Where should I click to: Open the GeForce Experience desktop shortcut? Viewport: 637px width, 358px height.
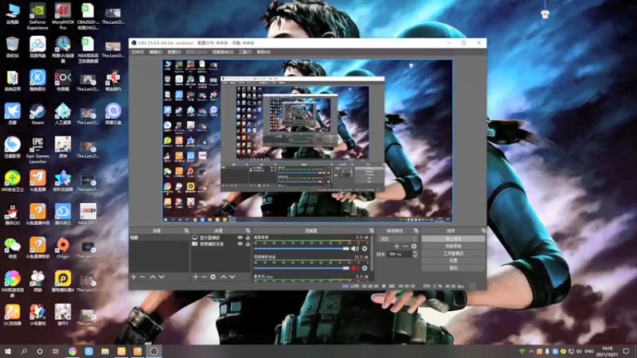coord(37,16)
